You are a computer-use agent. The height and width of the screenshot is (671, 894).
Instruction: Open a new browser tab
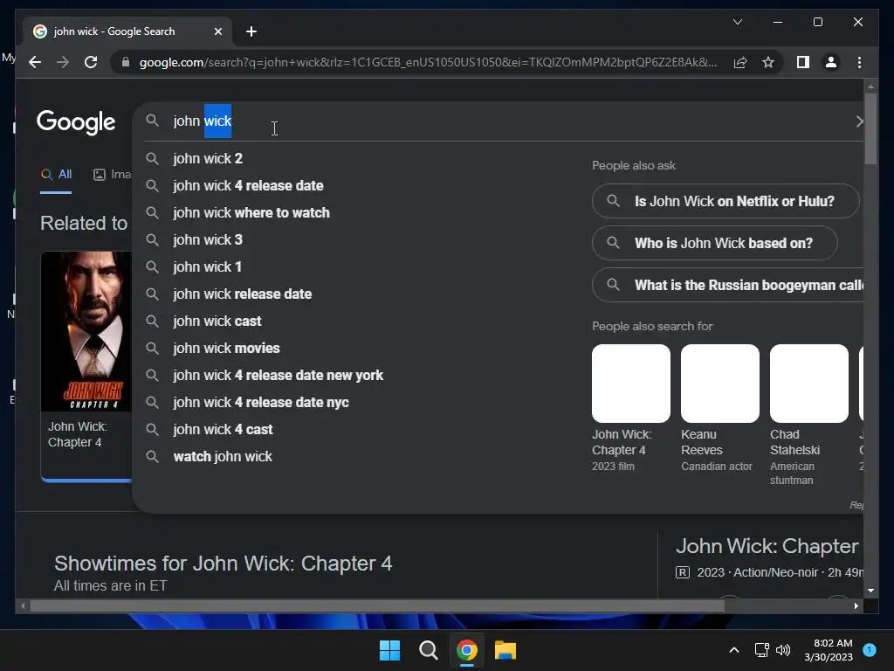(x=251, y=31)
